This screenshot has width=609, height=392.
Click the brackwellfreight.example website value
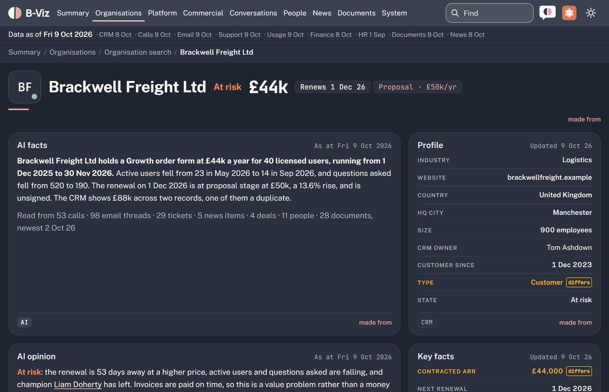point(549,178)
